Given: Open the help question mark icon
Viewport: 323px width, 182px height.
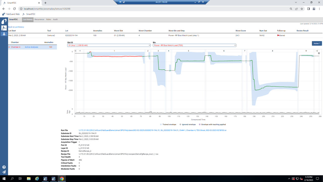Looking at the screenshot, I should pyautogui.click(x=4, y=167).
